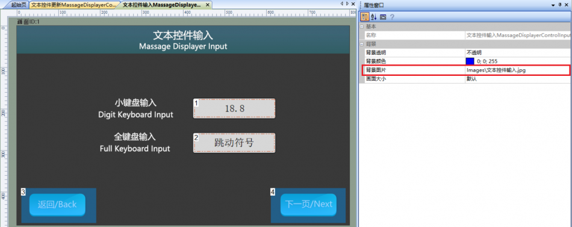572x227 pixels.
Task: Click the 全键盘输入 label on canvas
Action: click(x=135, y=137)
